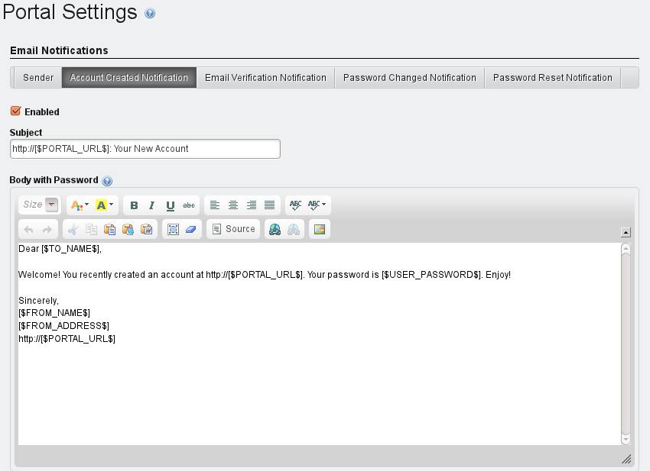Screen dimensions: 650x471
Task: Click the Subject input field
Action: 145,149
